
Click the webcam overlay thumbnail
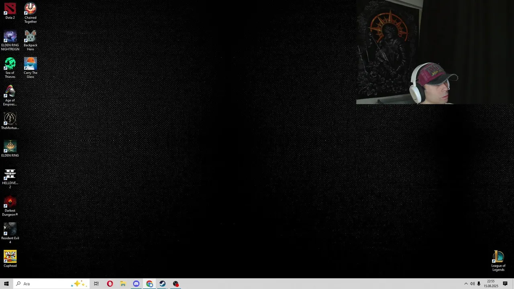435,52
